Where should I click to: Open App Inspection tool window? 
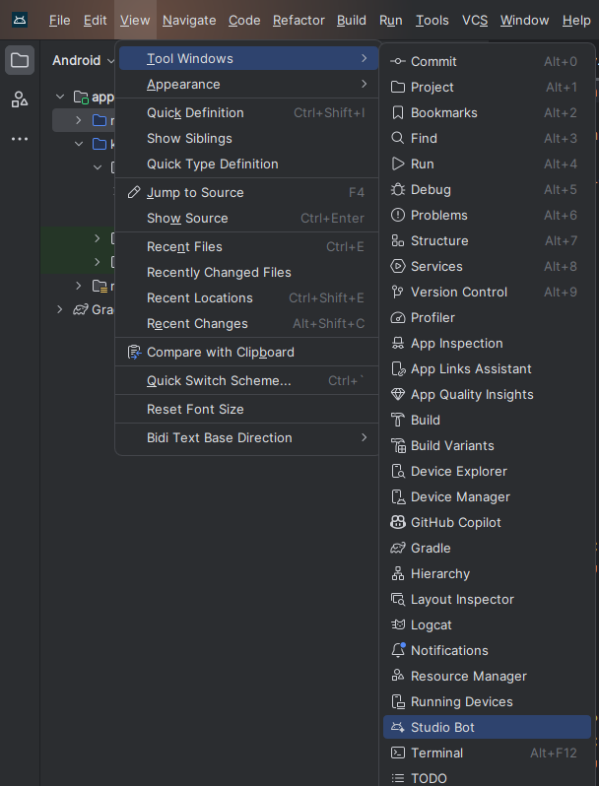[487, 343]
